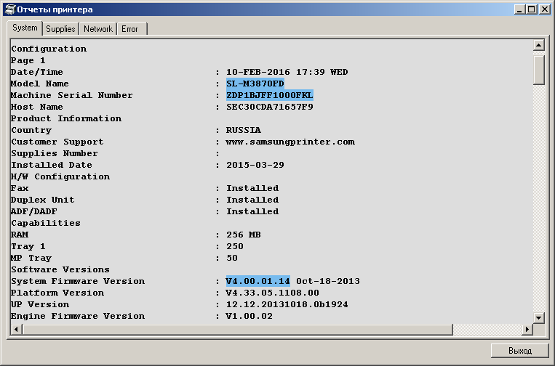This screenshot has width=555, height=366.
Task: Click the printer icon in title bar
Action: pos(11,9)
